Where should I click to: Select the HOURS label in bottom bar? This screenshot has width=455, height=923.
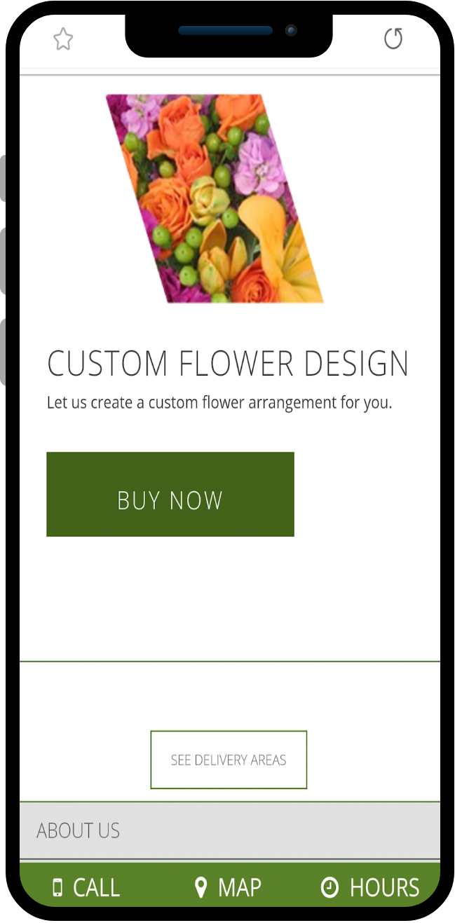click(385, 888)
